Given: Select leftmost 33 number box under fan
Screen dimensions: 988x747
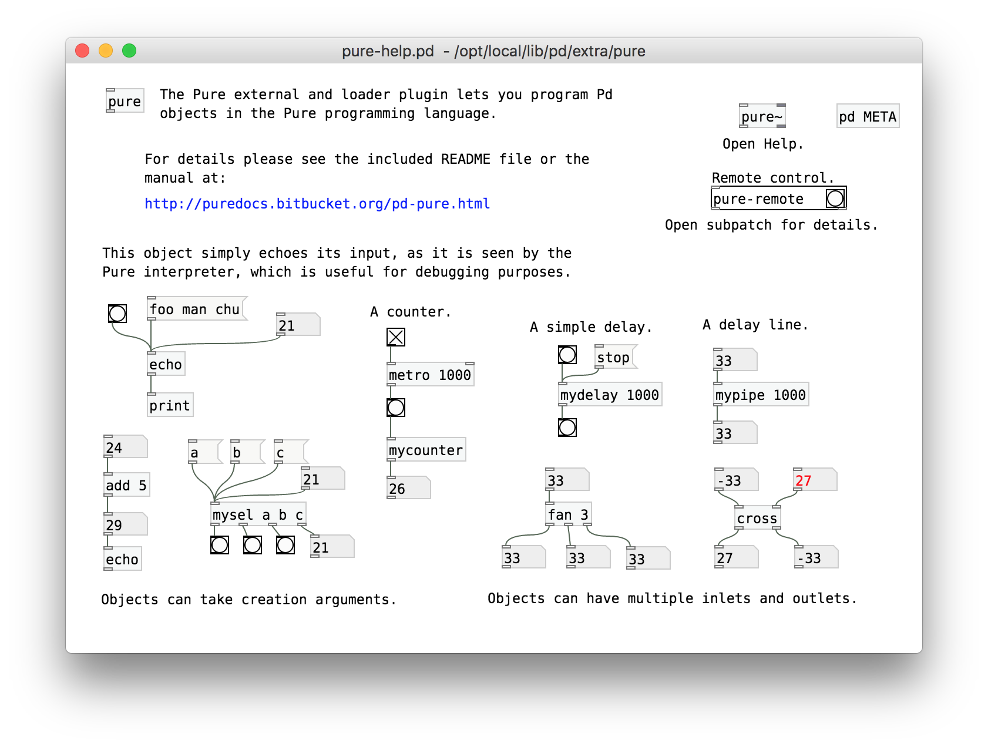Looking at the screenshot, I should click(x=524, y=558).
